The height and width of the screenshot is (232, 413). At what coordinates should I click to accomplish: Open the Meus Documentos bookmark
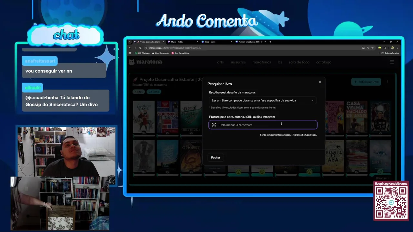pos(161,53)
